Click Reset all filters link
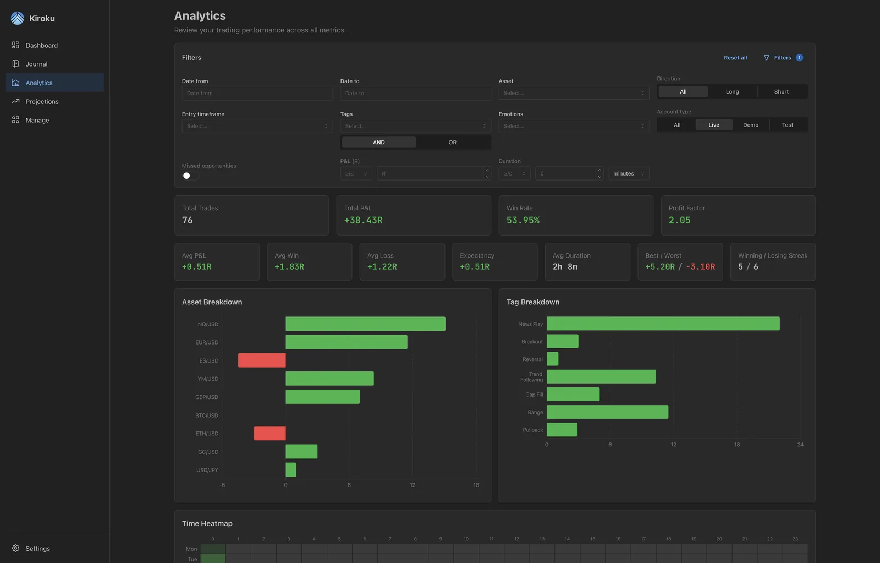Screen dimensions: 880x563 735,58
